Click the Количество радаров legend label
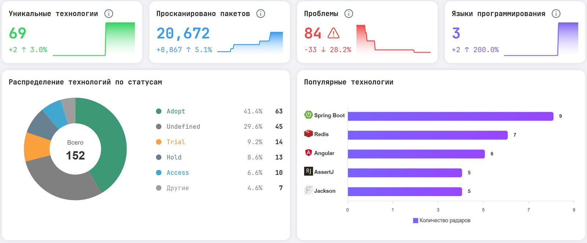Image resolution: width=587 pixels, height=243 pixels. click(x=445, y=220)
